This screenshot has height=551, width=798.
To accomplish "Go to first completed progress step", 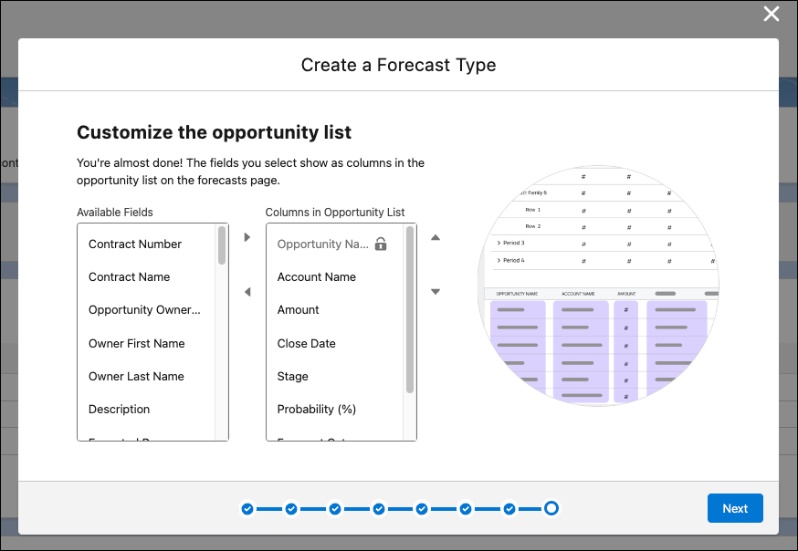I will [x=247, y=509].
